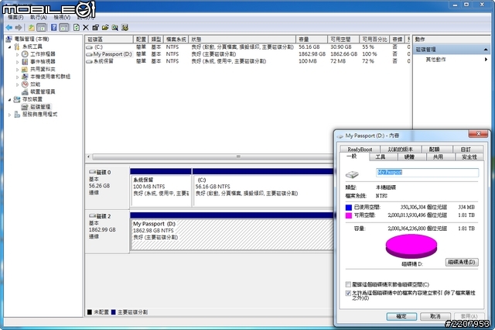This screenshot has height=330, width=495.
Task: Click the last disk settings toolbar icon
Action: click(125, 28)
